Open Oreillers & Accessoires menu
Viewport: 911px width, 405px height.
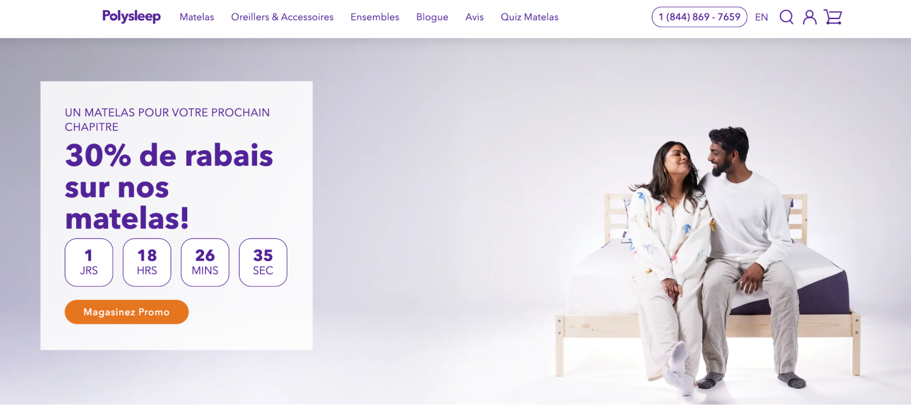pos(282,17)
